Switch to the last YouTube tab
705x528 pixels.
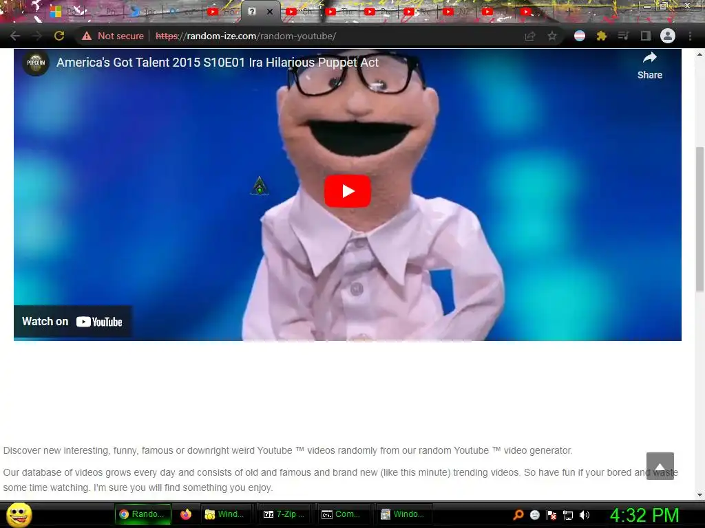tap(535, 12)
